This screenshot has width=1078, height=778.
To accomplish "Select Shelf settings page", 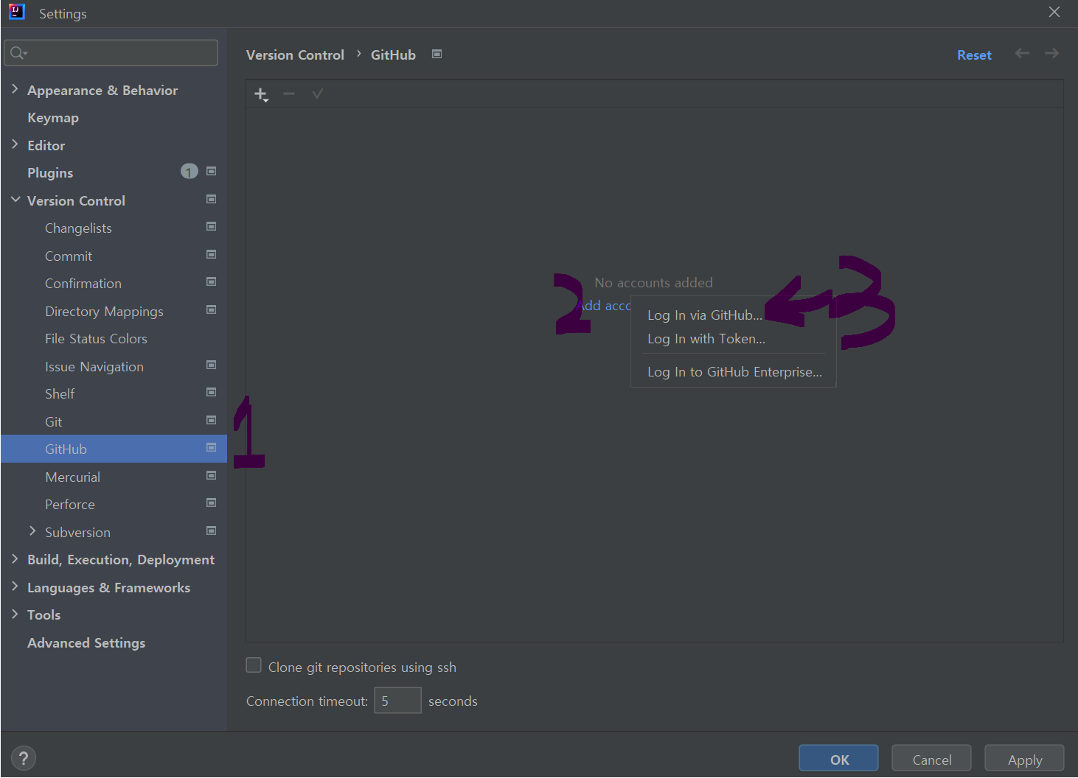I will click(60, 394).
